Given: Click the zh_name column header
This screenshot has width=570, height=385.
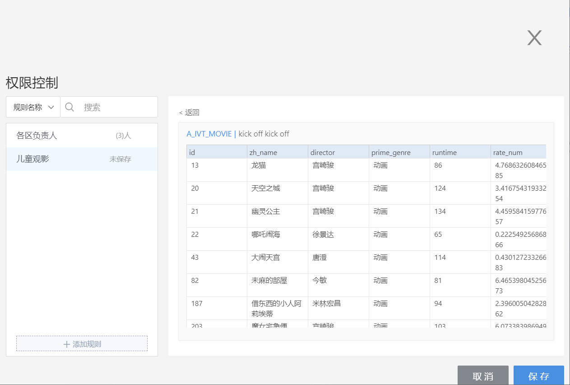Looking at the screenshot, I should click(x=278, y=152).
